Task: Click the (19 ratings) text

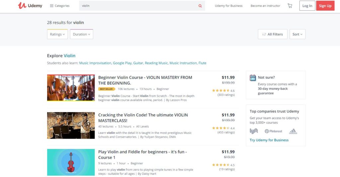Action: [x=227, y=169]
